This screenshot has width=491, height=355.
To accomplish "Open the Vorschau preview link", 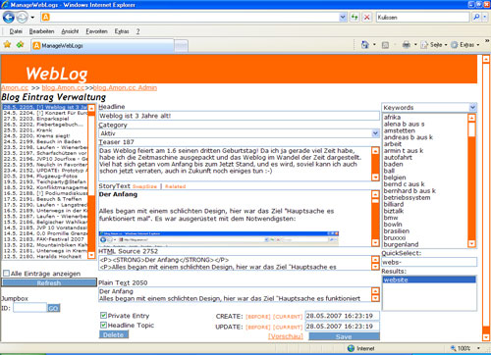I will [286, 336].
